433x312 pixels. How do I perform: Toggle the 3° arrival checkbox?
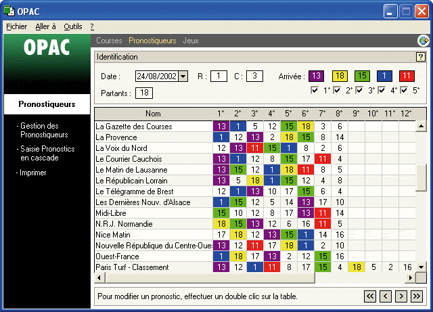click(x=359, y=90)
